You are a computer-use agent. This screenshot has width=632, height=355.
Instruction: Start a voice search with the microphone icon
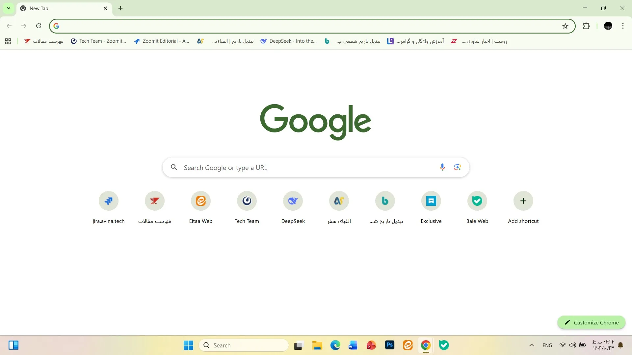(442, 167)
